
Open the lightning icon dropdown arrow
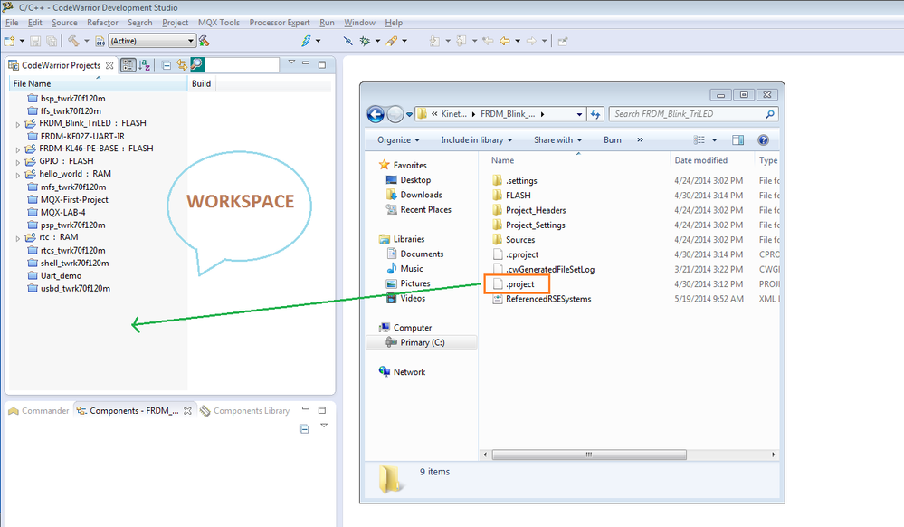click(318, 41)
